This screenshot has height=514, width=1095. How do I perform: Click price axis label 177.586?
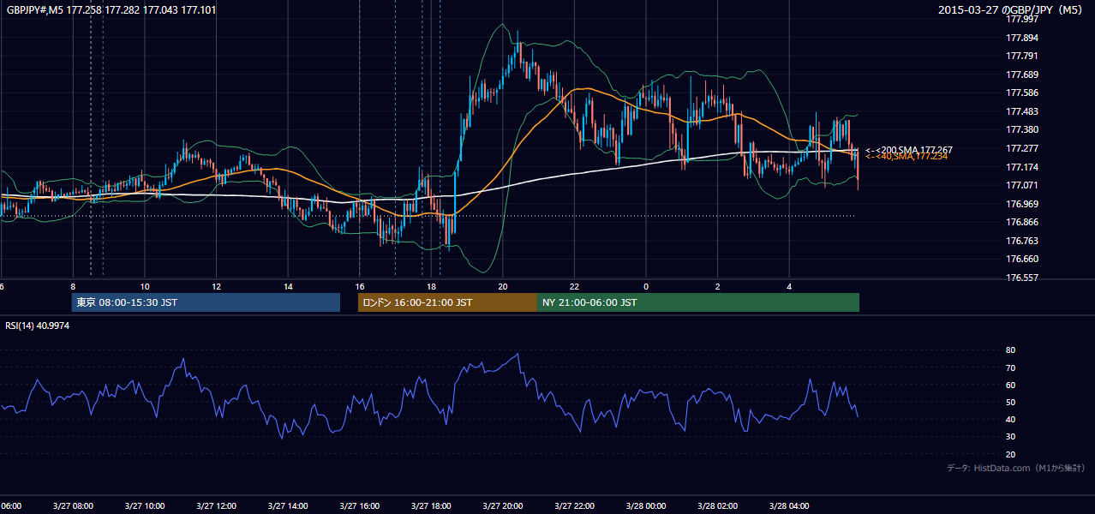[x=1021, y=93]
